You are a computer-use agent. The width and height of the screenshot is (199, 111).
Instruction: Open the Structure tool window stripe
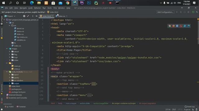[2, 33]
